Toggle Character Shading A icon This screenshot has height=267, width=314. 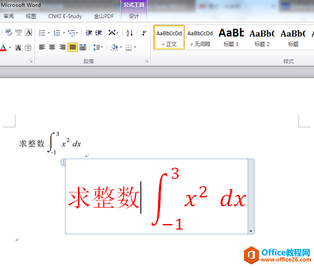18,48
